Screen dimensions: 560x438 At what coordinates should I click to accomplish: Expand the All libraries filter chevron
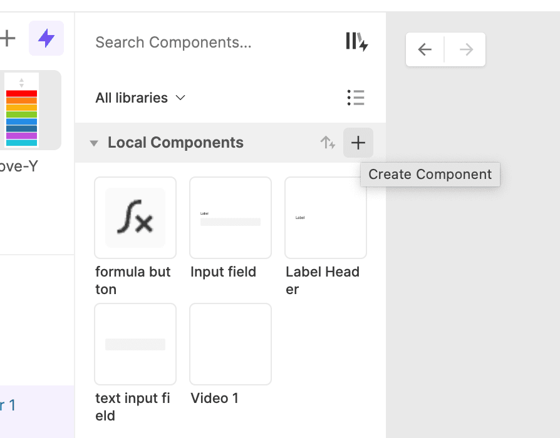[180, 98]
